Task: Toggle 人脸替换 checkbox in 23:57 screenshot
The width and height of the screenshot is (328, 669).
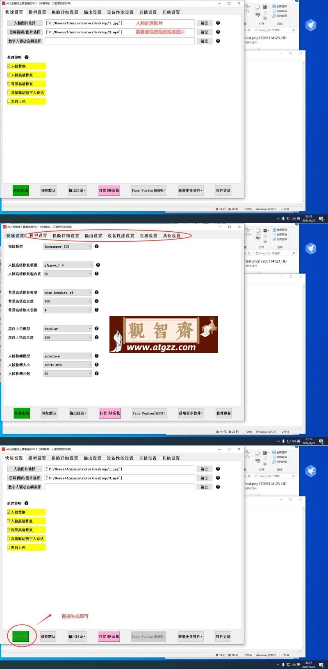Action: tap(9, 512)
